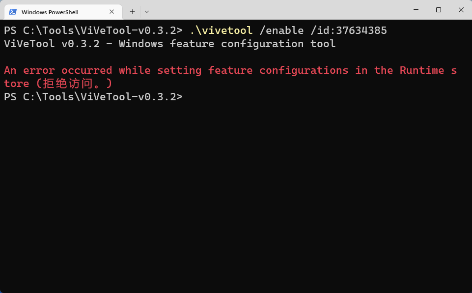Click the blank area of the terminal
The width and height of the screenshot is (472, 293).
(x=236, y=197)
